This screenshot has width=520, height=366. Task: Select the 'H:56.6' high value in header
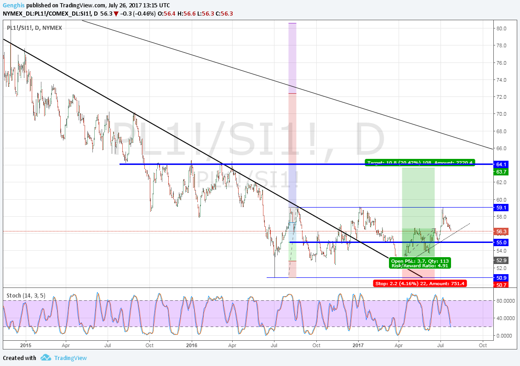[x=186, y=14]
